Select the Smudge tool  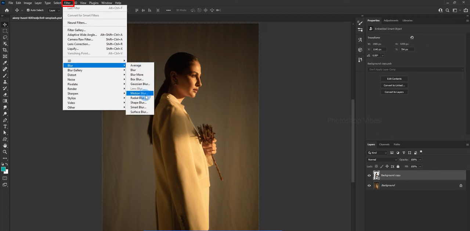tap(5, 107)
